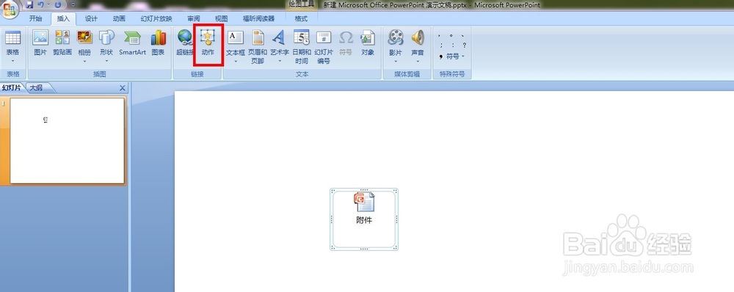Open the 剪贴画 clip art tool
This screenshot has width=734, height=292.
point(62,43)
